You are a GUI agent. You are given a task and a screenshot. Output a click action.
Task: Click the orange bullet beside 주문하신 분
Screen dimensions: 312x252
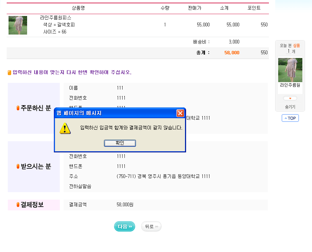click(18, 108)
